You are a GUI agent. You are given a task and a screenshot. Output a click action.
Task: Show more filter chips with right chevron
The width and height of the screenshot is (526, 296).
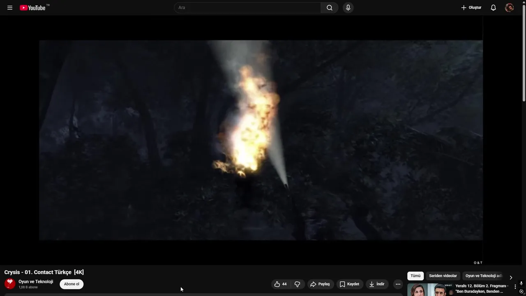(511, 277)
